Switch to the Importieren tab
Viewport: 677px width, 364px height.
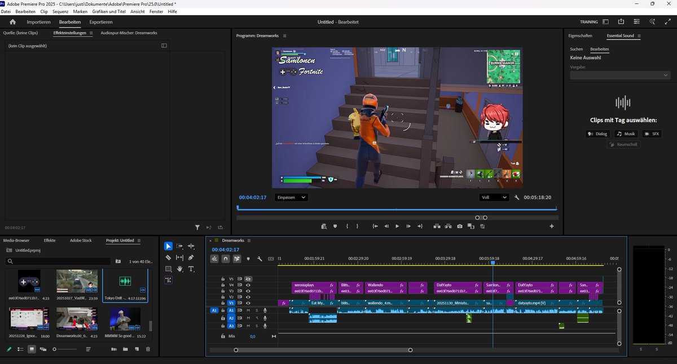coord(39,22)
